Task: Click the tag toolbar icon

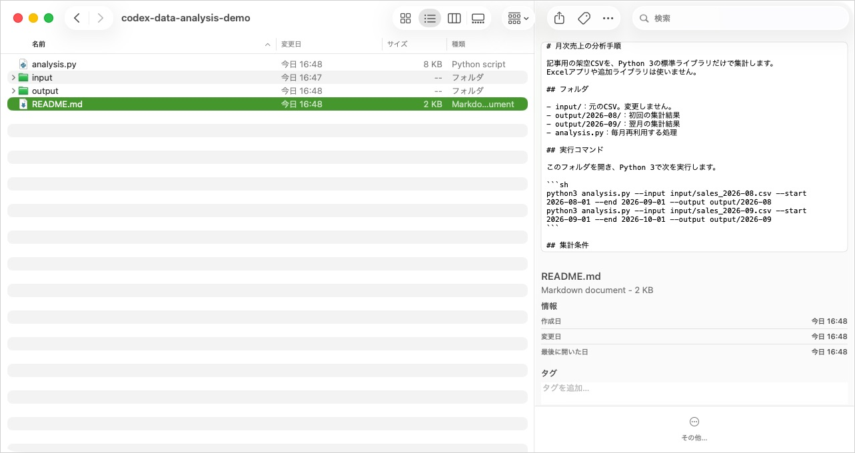Action: tap(584, 18)
